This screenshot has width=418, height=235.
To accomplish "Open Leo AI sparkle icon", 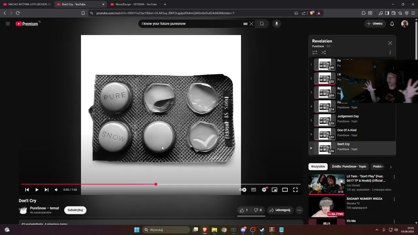I will (400, 13).
